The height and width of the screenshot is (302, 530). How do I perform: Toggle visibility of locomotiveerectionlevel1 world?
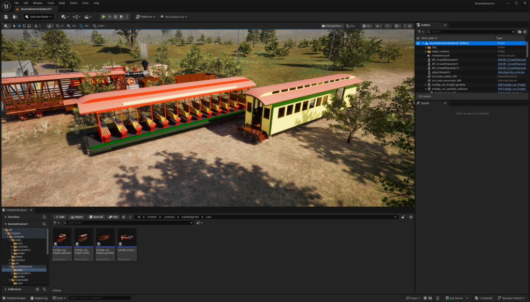418,43
